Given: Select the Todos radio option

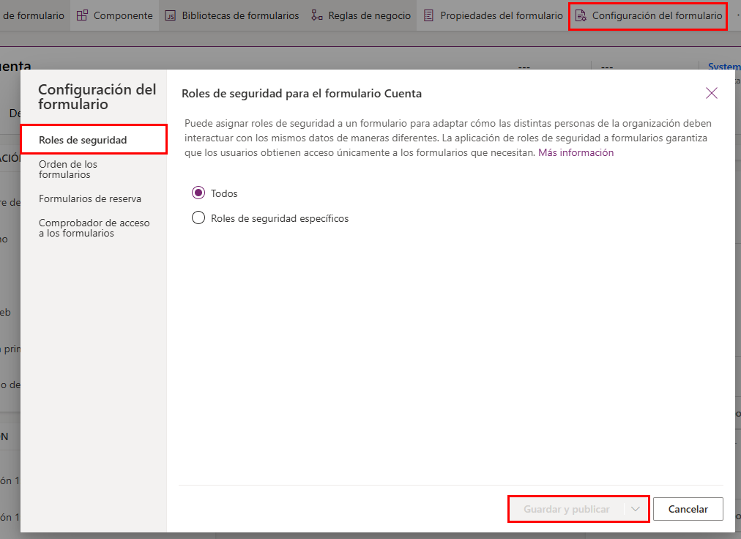Looking at the screenshot, I should pos(198,193).
